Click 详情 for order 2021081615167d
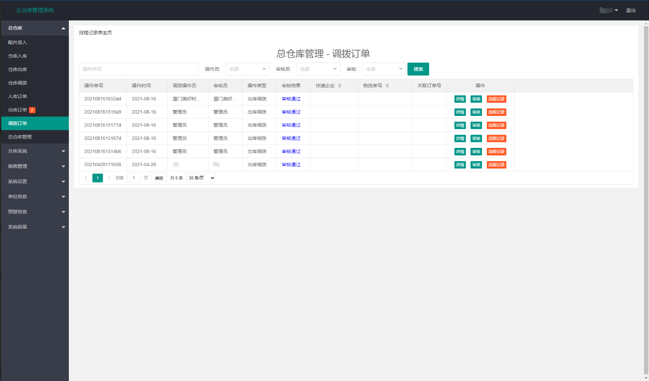This screenshot has height=381, width=649. (460, 139)
